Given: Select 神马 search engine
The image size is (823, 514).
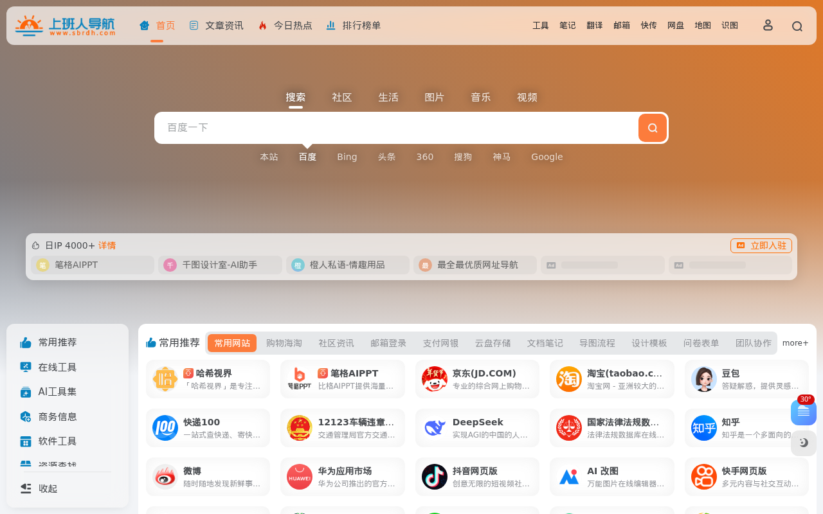Looking at the screenshot, I should pos(502,157).
